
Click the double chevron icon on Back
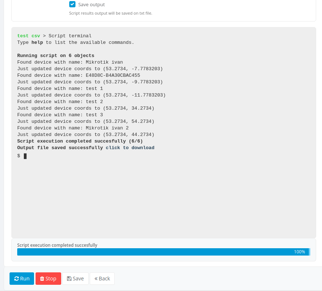pos(96,279)
